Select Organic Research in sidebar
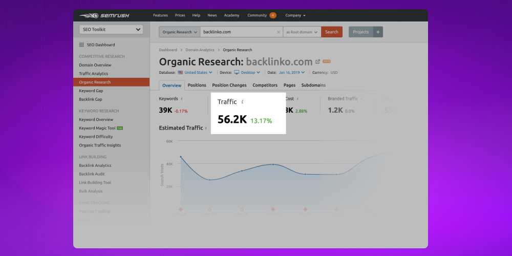Screen dimensions: 512x256 [x=111, y=82]
